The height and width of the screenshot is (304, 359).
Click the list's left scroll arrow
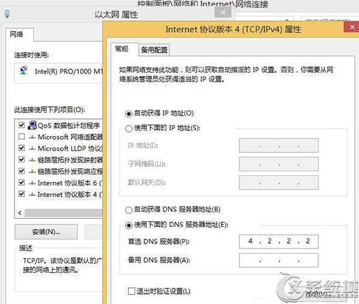[20, 213]
